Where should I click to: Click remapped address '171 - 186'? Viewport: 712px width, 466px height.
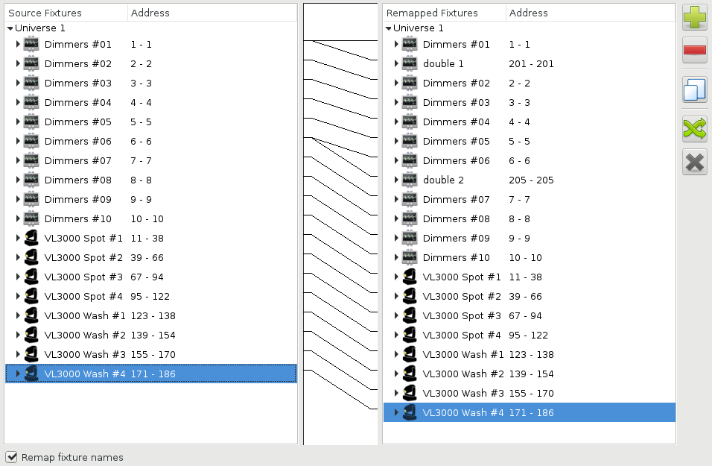click(x=531, y=412)
